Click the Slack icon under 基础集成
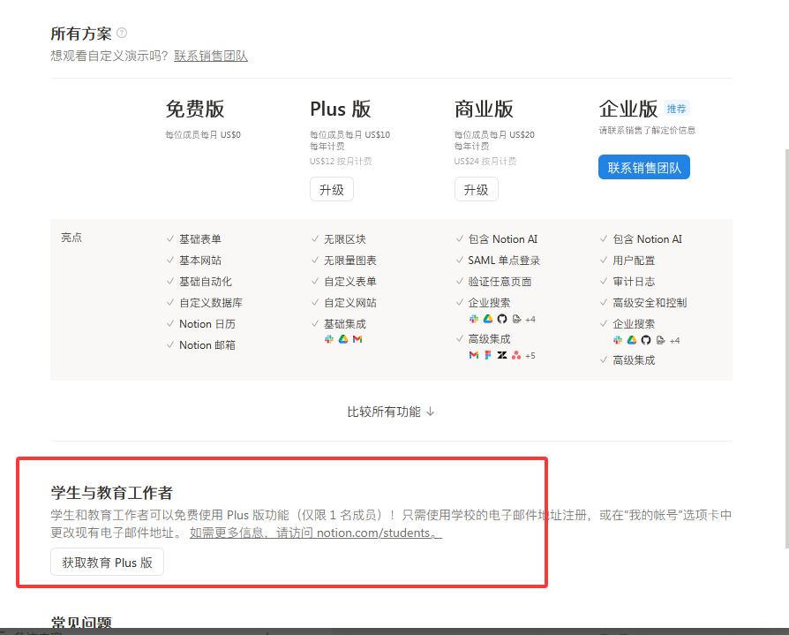Viewport: 789px width, 635px height. tap(329, 339)
